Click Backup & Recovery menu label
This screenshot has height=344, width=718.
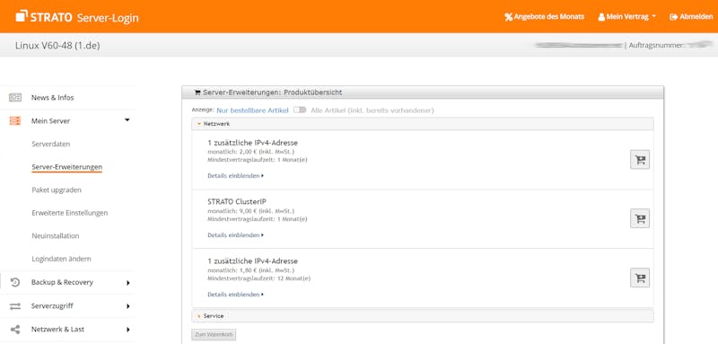[62, 282]
